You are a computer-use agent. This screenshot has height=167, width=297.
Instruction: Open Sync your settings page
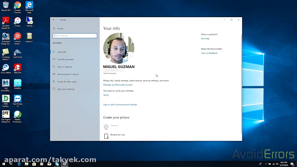point(75,89)
